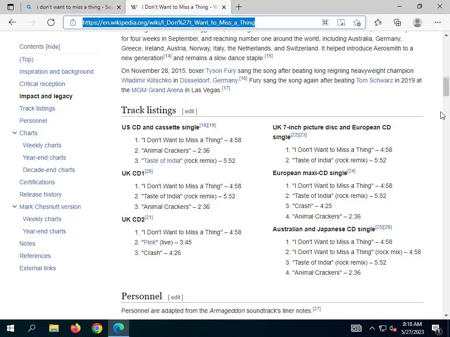Close the Wikipedia tab
This screenshot has width=450, height=337.
[225, 7]
